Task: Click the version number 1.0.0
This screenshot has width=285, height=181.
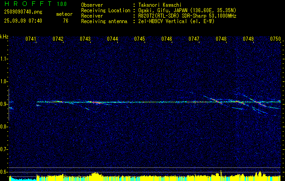Action: (62, 4)
